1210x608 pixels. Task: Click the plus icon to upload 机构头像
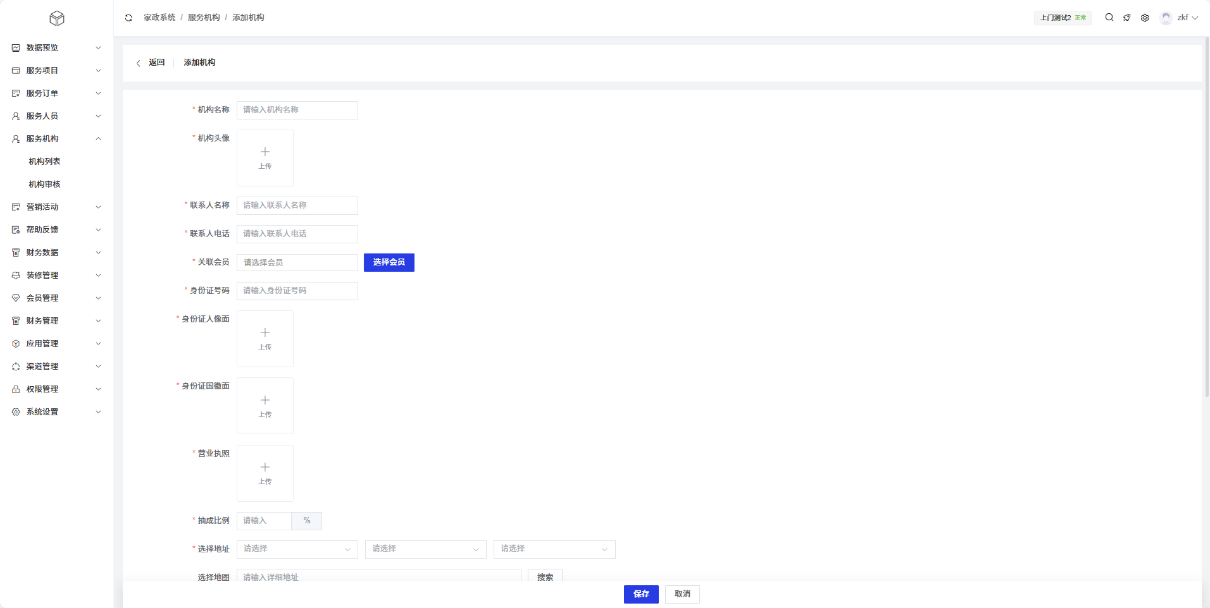pyautogui.click(x=265, y=152)
